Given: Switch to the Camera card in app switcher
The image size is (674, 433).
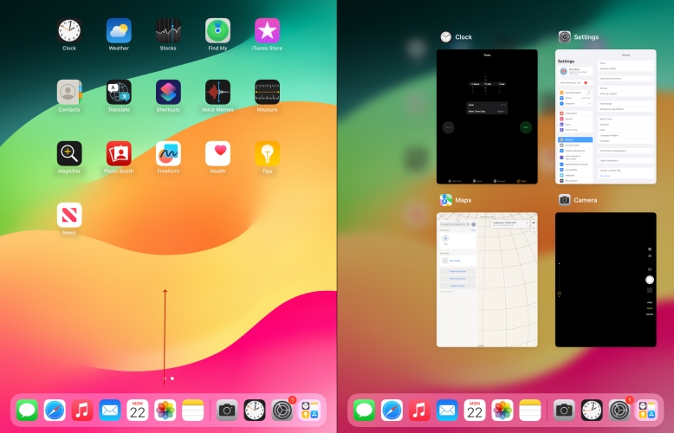Looking at the screenshot, I should coord(606,280).
